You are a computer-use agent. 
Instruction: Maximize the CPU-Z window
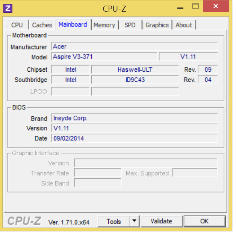click(195, 6)
